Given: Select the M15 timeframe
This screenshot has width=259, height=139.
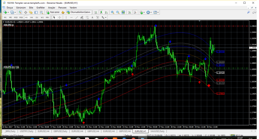Looking at the screenshot, I should point(16,18).
